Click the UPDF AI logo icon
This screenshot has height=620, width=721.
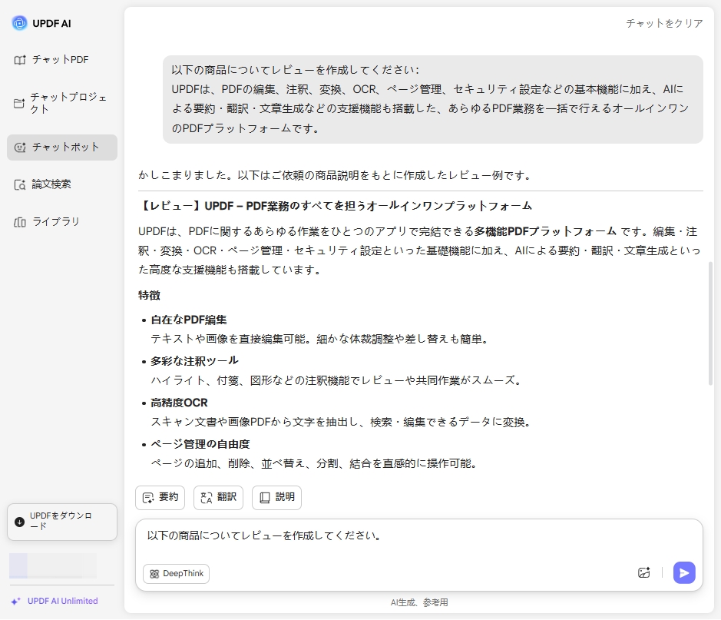click(x=19, y=23)
